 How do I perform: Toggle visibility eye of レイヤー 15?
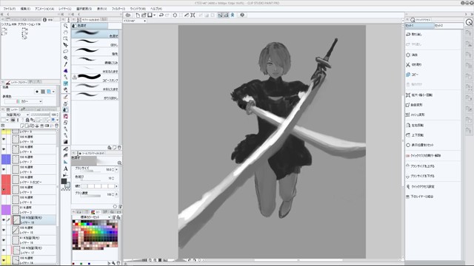(4, 230)
